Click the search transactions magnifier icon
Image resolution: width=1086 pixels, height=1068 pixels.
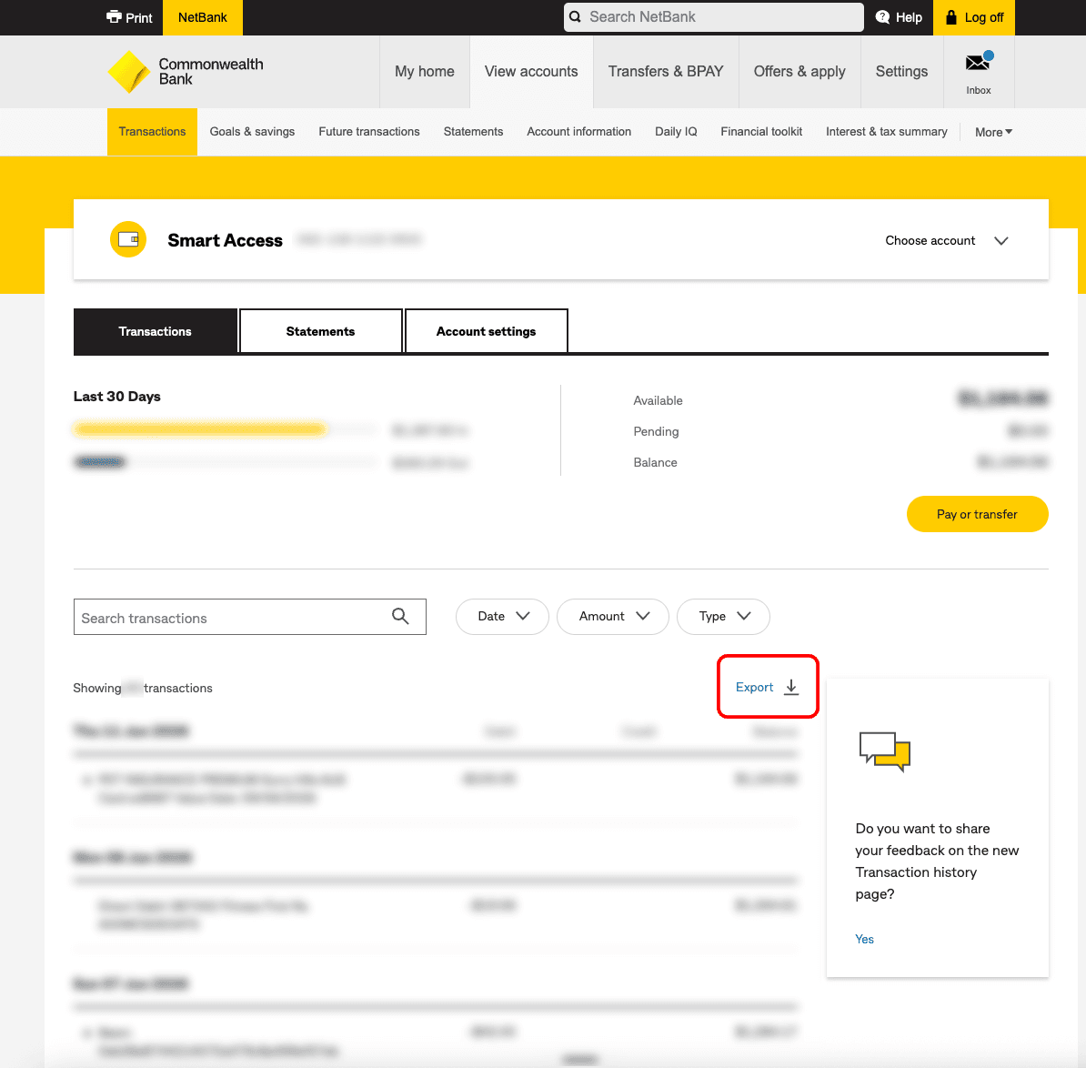coord(399,616)
